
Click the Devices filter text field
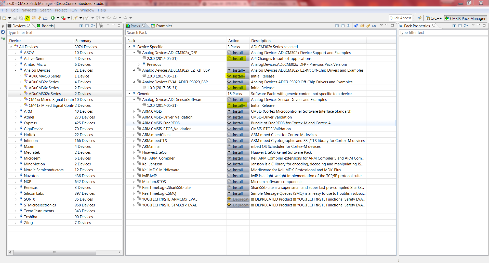[x=65, y=33]
